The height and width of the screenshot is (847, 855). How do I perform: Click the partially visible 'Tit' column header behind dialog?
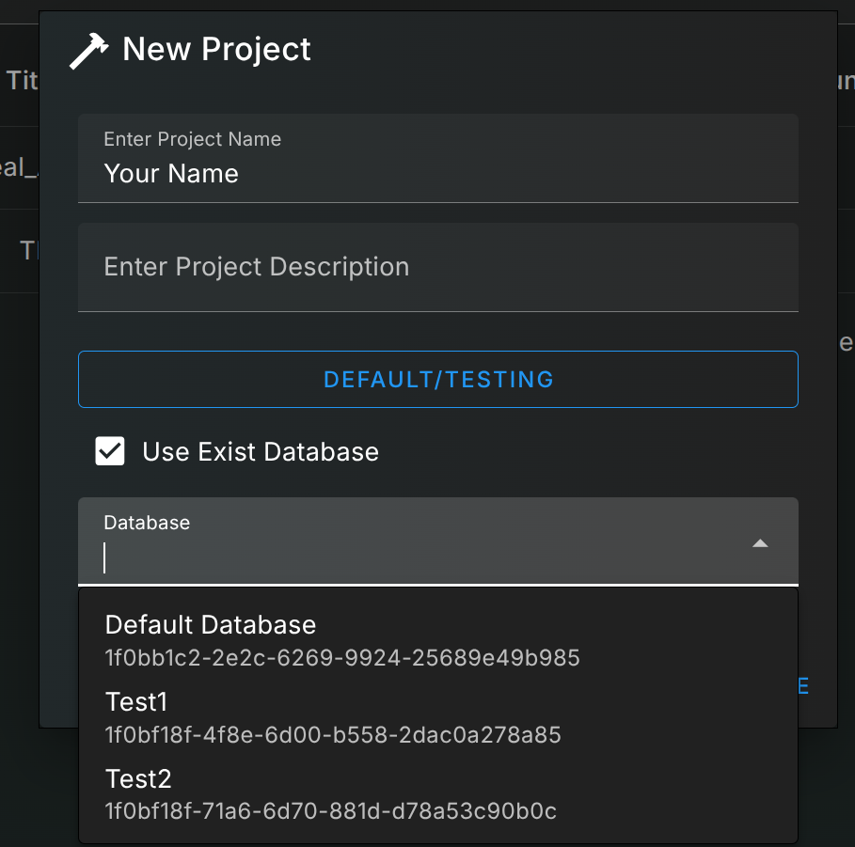point(21,81)
